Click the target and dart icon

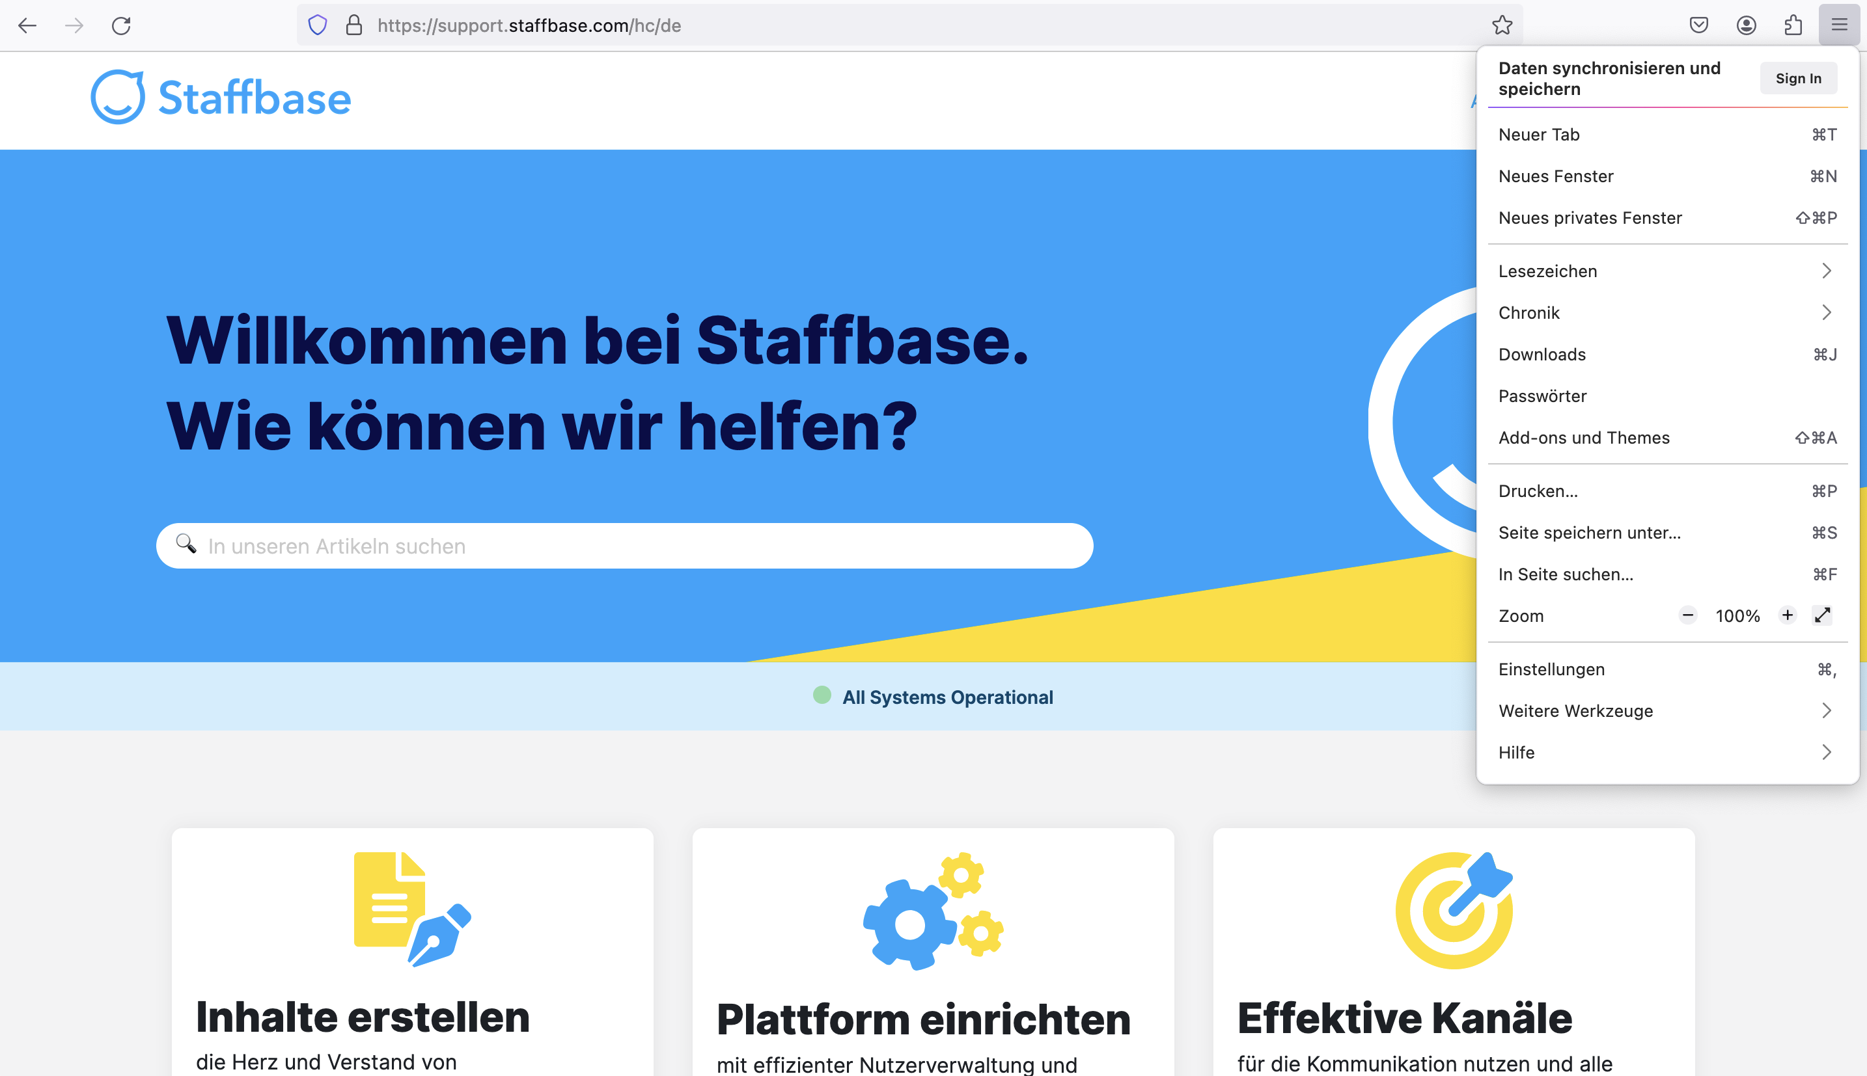coord(1454,909)
